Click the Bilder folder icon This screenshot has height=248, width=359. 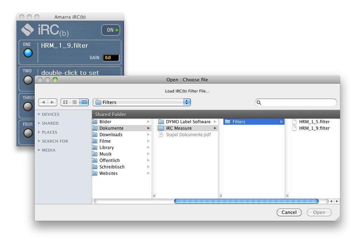coord(95,122)
